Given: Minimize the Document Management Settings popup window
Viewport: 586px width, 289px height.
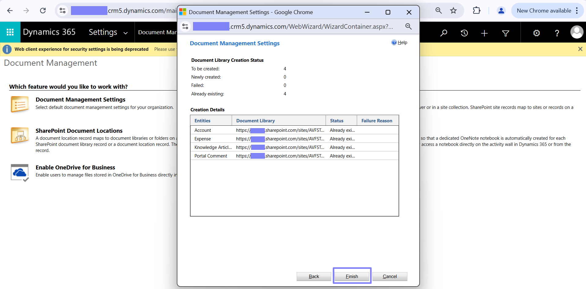Looking at the screenshot, I should click(x=367, y=12).
